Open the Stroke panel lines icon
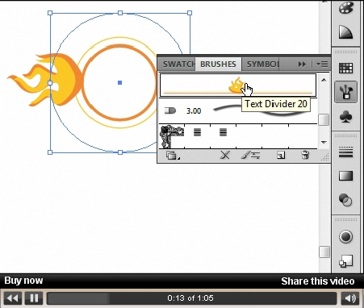The width and height of the screenshot is (364, 308). pyautogui.click(x=345, y=152)
